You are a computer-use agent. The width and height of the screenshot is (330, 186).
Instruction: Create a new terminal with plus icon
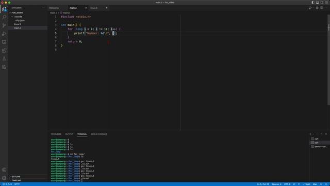coord(310,134)
